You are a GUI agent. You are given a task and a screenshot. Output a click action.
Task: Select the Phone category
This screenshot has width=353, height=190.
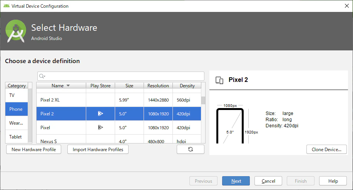(17, 109)
